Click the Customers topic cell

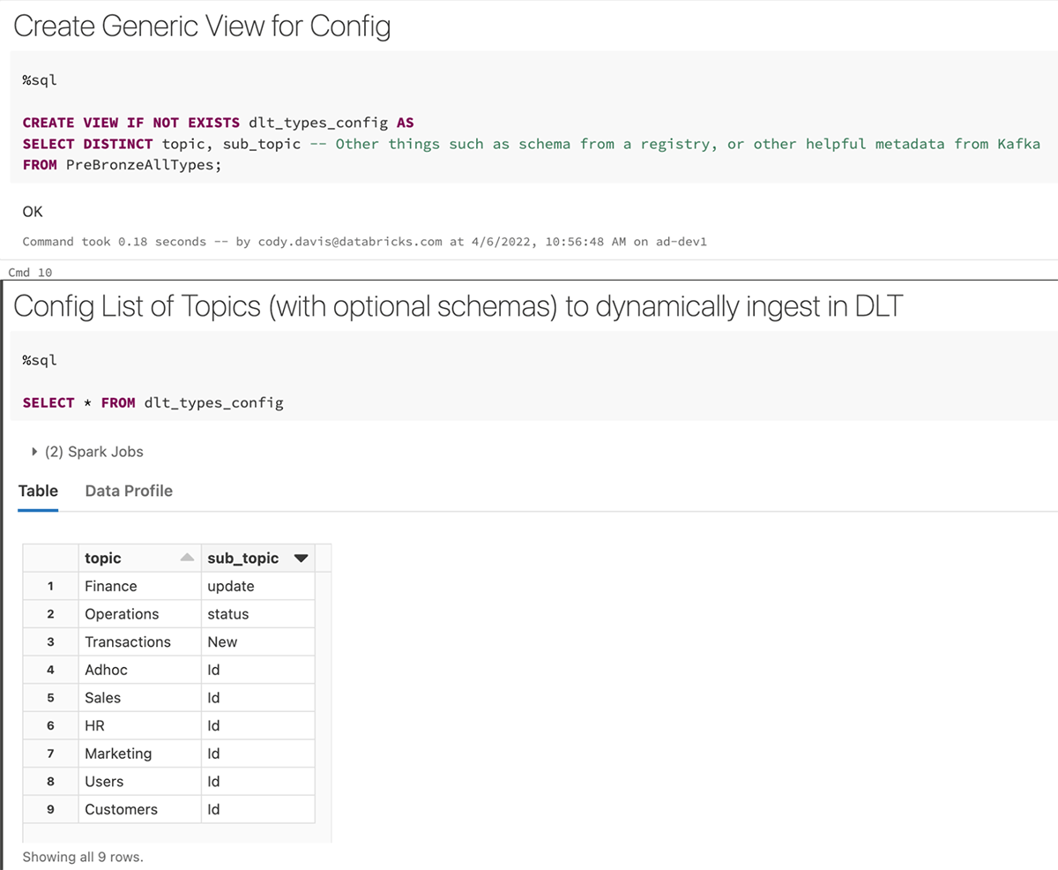[x=121, y=809]
